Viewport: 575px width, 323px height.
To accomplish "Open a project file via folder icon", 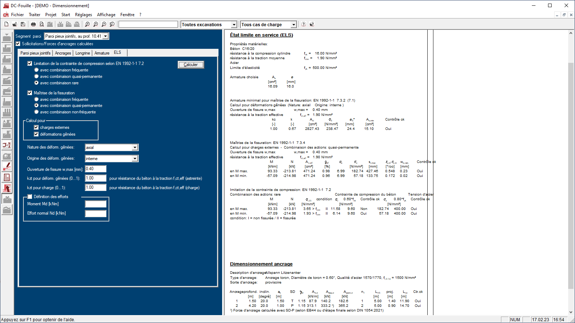I will click(x=15, y=24).
